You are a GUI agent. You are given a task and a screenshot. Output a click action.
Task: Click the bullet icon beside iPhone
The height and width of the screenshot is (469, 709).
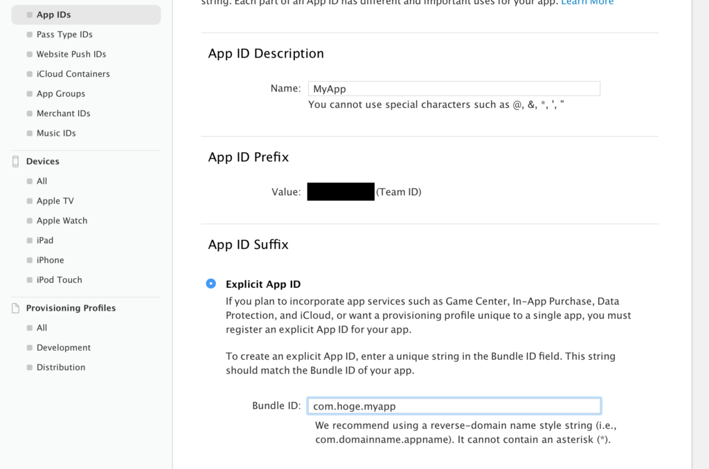click(29, 260)
